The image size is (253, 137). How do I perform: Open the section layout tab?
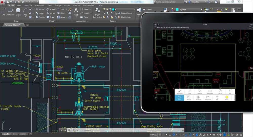click(23, 134)
